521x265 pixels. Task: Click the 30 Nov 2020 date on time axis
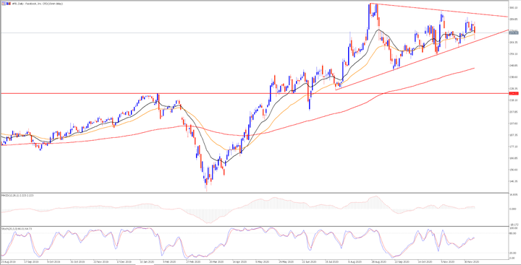(472, 261)
